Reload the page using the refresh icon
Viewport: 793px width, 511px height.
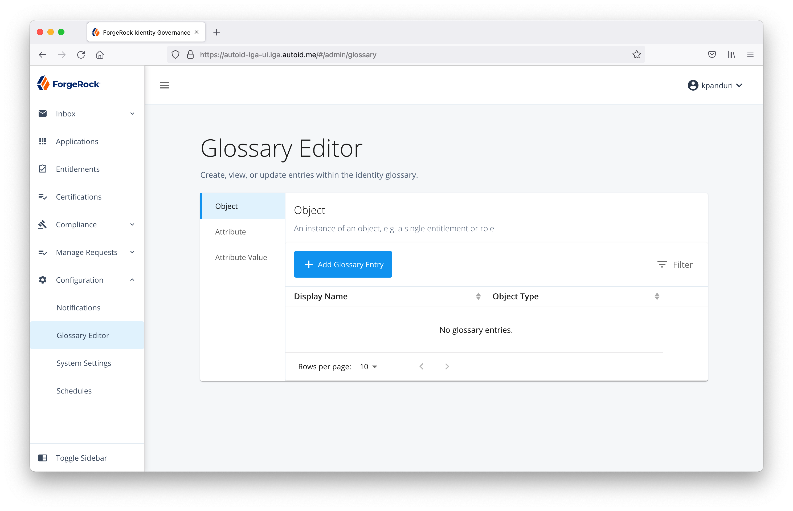[81, 55]
